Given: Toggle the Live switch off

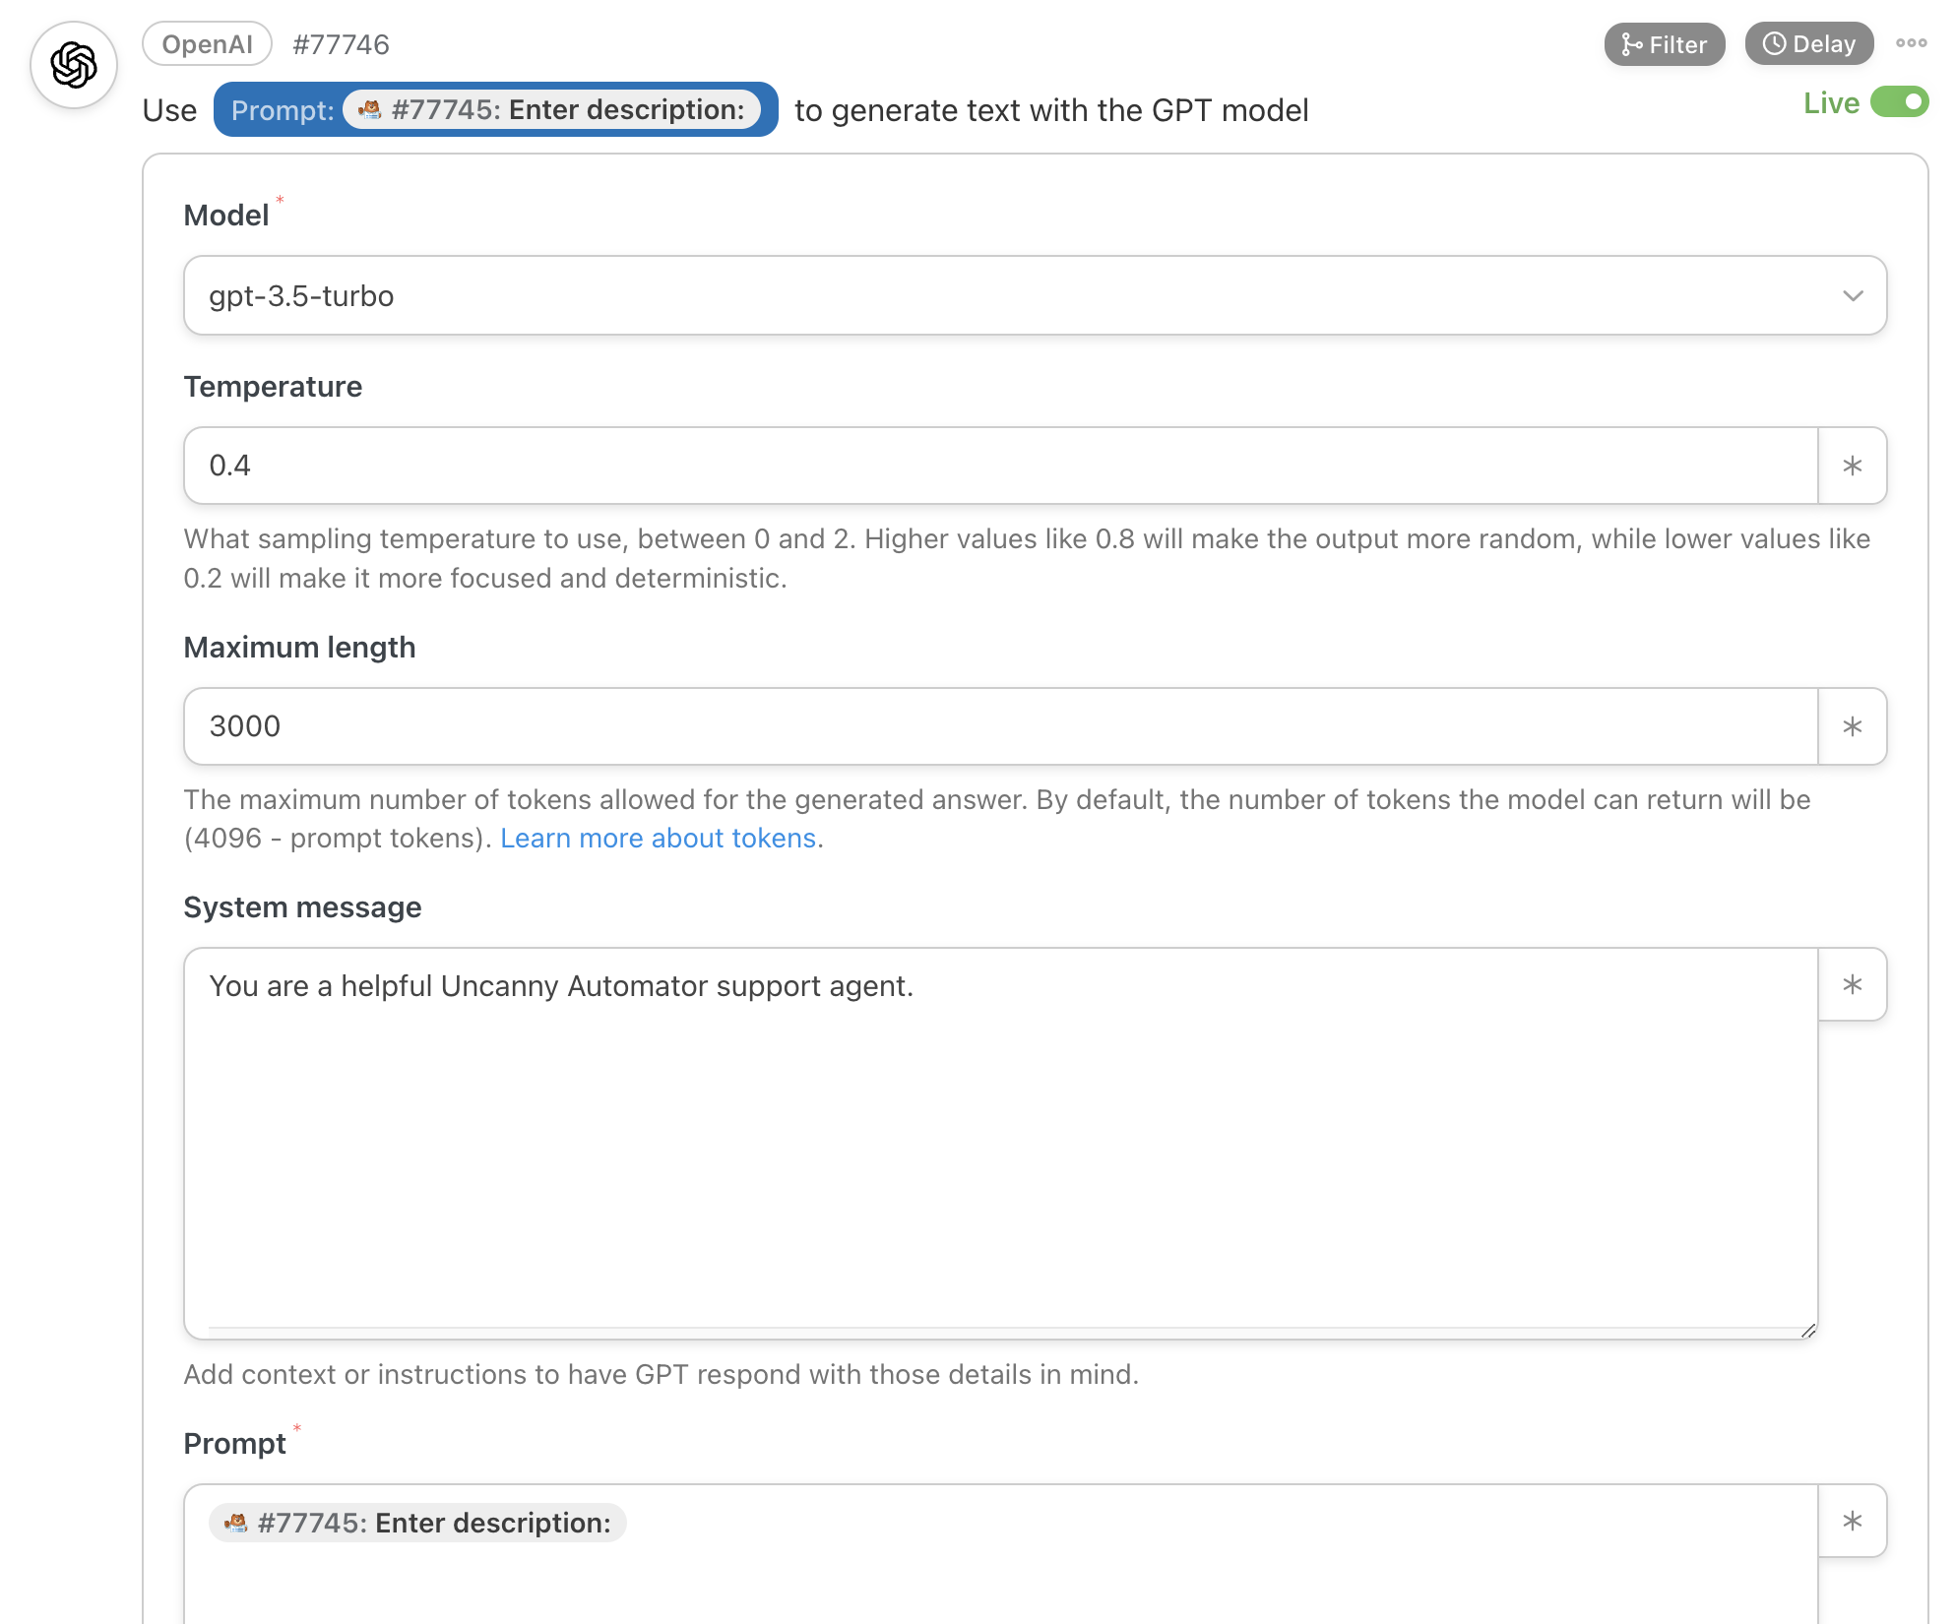Looking at the screenshot, I should click(1899, 102).
